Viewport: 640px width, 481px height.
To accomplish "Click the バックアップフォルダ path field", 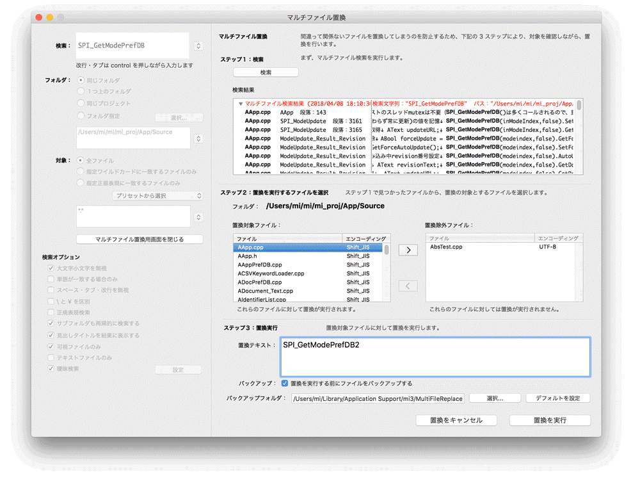I will (378, 398).
